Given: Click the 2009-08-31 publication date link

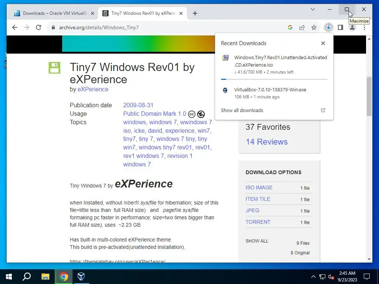Looking at the screenshot, I should coord(138,105).
